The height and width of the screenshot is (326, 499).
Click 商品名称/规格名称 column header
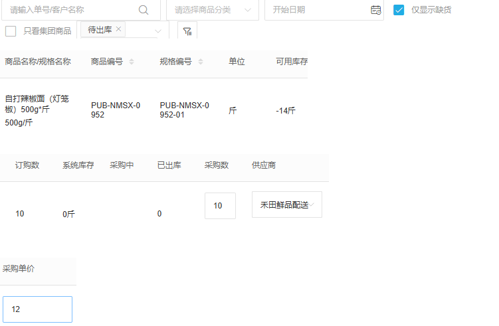pyautogui.click(x=38, y=62)
